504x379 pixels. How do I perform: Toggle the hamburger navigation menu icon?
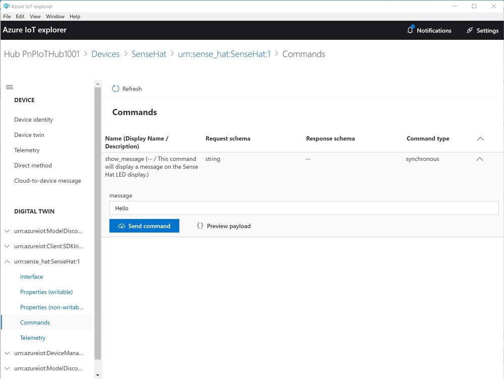coord(10,87)
